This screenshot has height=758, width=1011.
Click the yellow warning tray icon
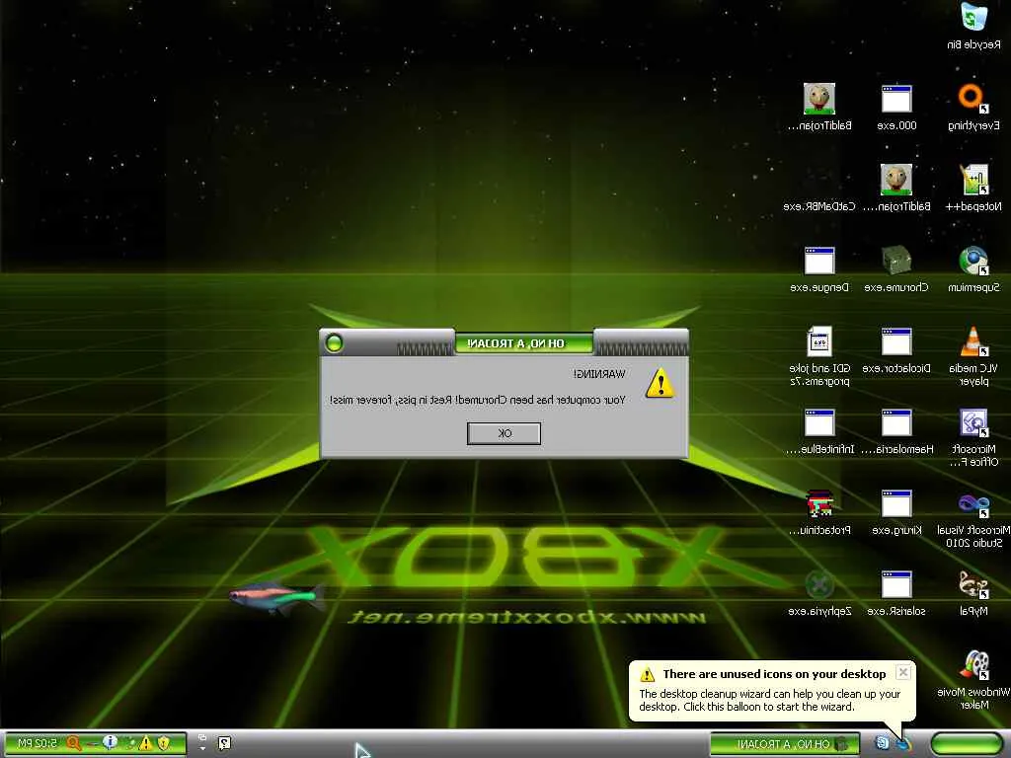[x=146, y=743]
